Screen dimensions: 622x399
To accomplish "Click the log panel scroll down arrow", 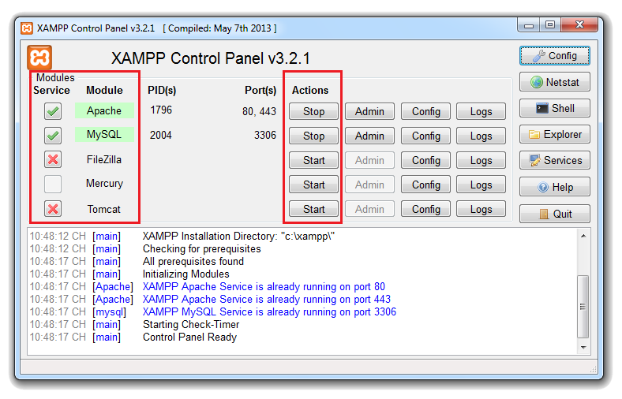I will (583, 347).
